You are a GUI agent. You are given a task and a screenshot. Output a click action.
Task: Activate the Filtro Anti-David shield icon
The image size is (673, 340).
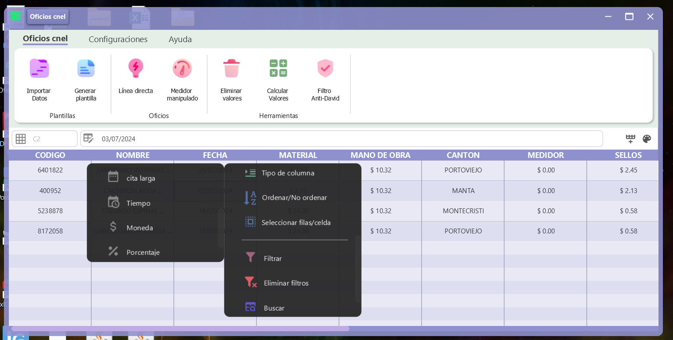[x=325, y=68]
